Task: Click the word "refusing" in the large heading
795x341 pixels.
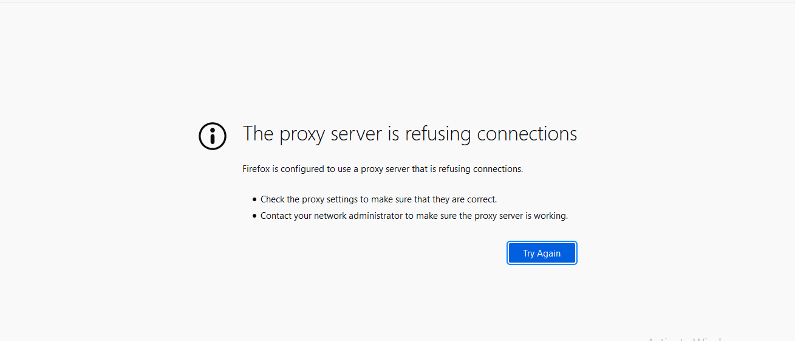Action: (437, 134)
